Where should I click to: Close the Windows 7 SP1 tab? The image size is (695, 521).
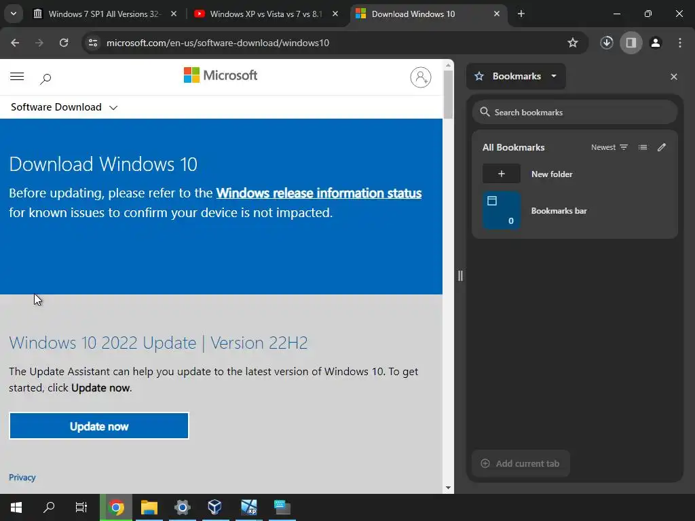point(174,14)
